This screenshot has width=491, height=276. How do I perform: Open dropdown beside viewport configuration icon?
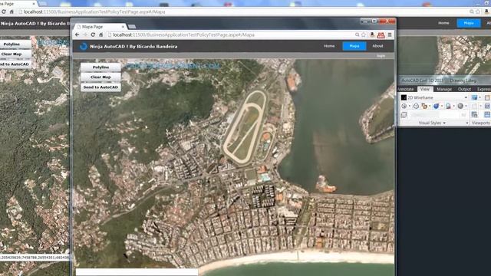pos(480,97)
